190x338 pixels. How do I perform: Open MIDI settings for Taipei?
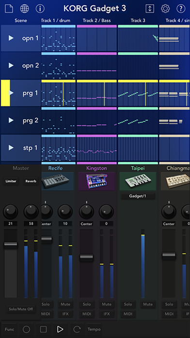(x=128, y=314)
